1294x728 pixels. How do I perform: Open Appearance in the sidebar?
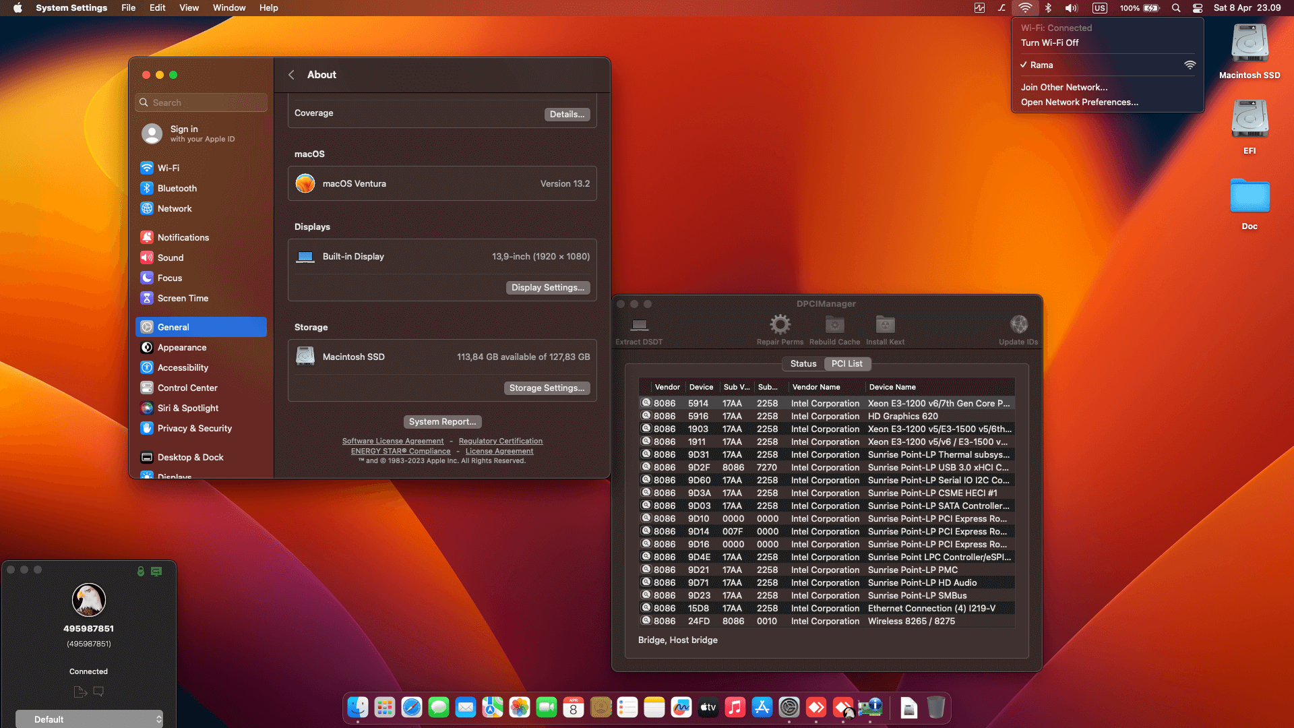coord(201,347)
